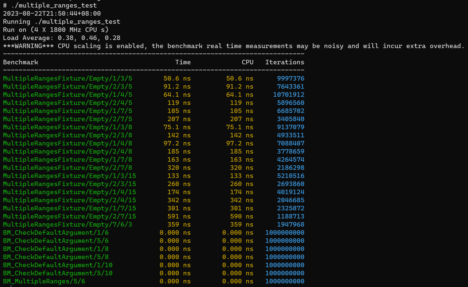The height and width of the screenshot is (287, 468).
Task: Click iterations value '2325872'
Action: point(291,208)
